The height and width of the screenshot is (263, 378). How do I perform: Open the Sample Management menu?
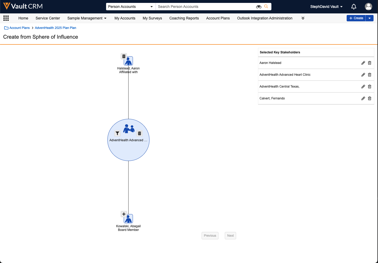[87, 18]
